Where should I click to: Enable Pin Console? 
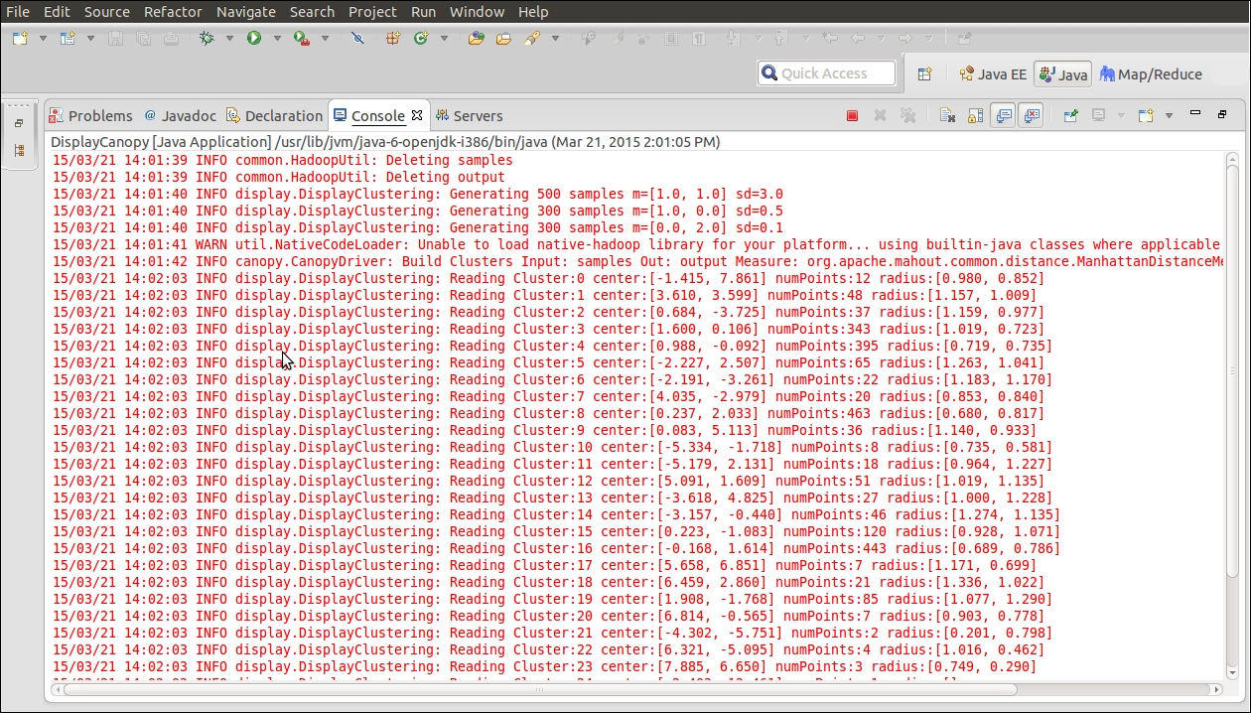coord(1071,115)
